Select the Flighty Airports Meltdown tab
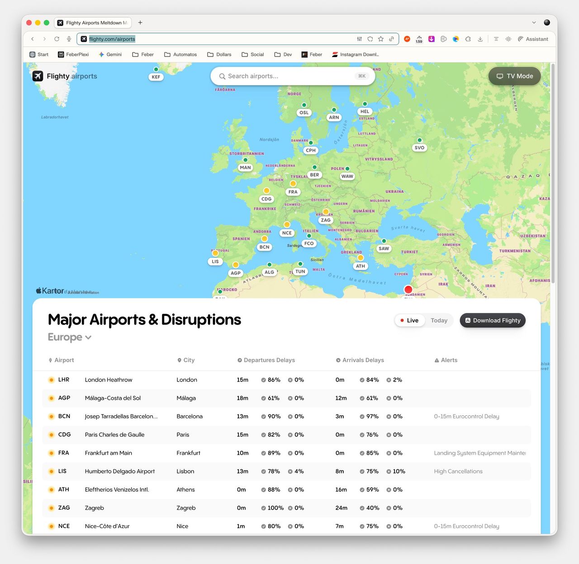579x564 pixels. (93, 23)
